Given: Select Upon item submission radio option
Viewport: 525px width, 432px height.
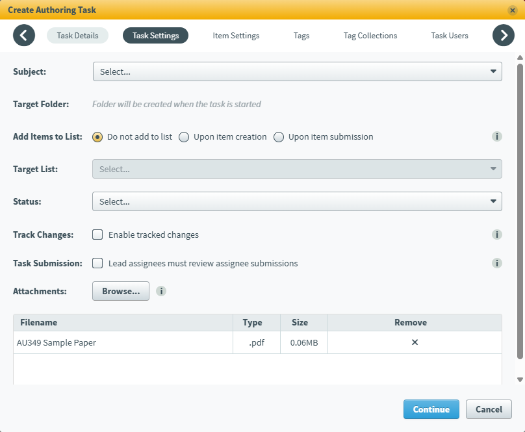Looking at the screenshot, I should pyautogui.click(x=279, y=137).
